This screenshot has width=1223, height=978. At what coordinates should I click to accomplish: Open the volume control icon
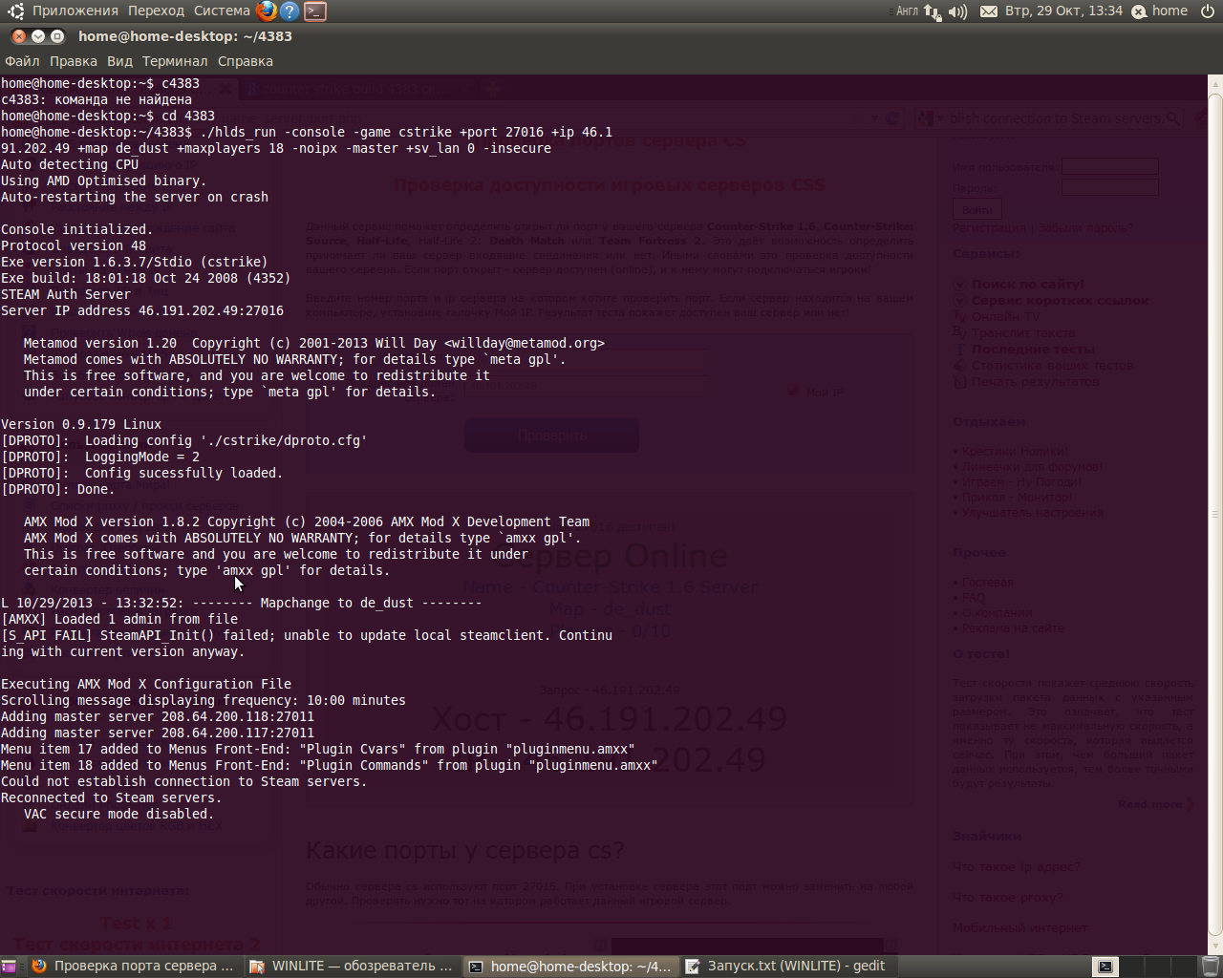click(x=957, y=11)
